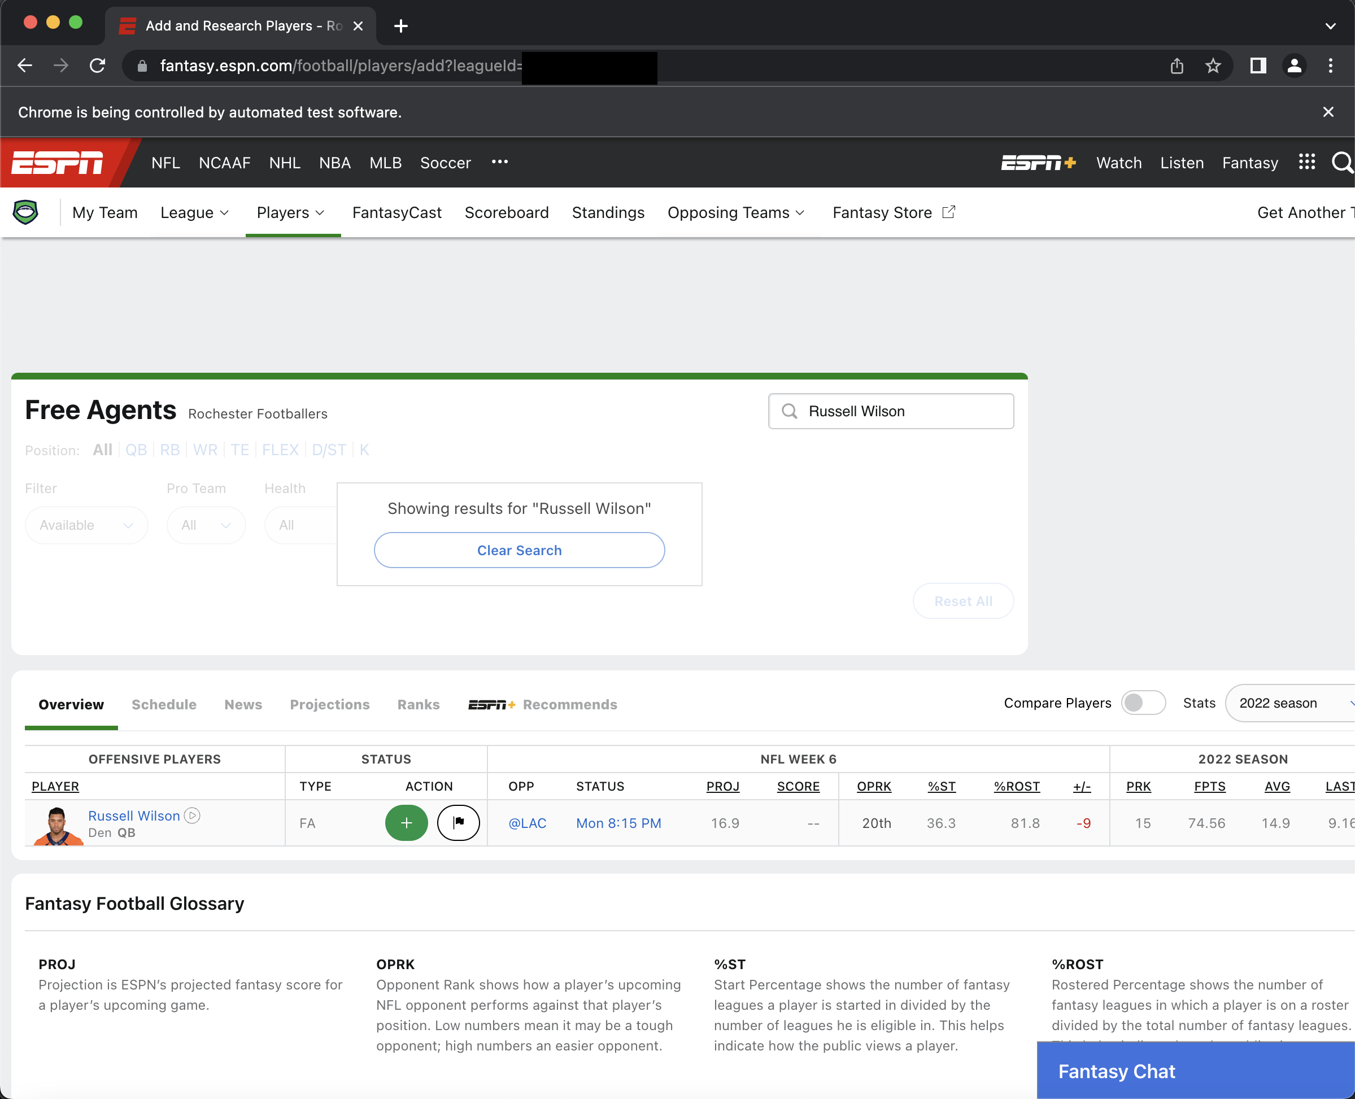Image resolution: width=1355 pixels, height=1099 pixels.
Task: Play Russell Wilson video icon
Action: point(193,815)
